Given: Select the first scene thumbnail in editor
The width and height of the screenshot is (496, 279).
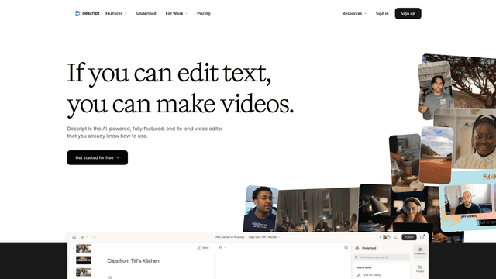Looking at the screenshot, I should [84, 248].
